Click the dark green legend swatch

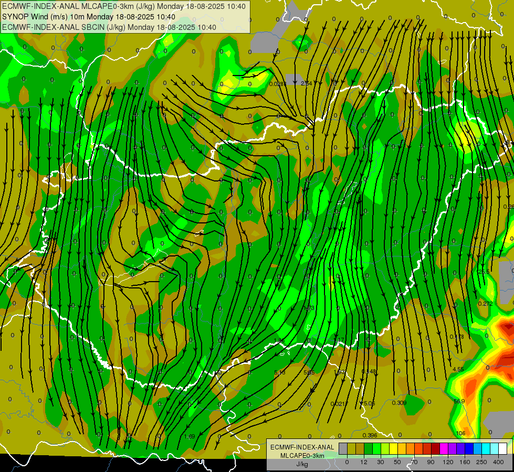coord(369,449)
